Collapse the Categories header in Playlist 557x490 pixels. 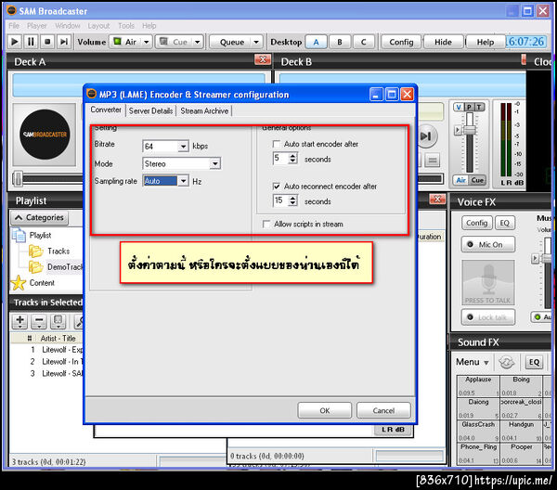pyautogui.click(x=39, y=217)
